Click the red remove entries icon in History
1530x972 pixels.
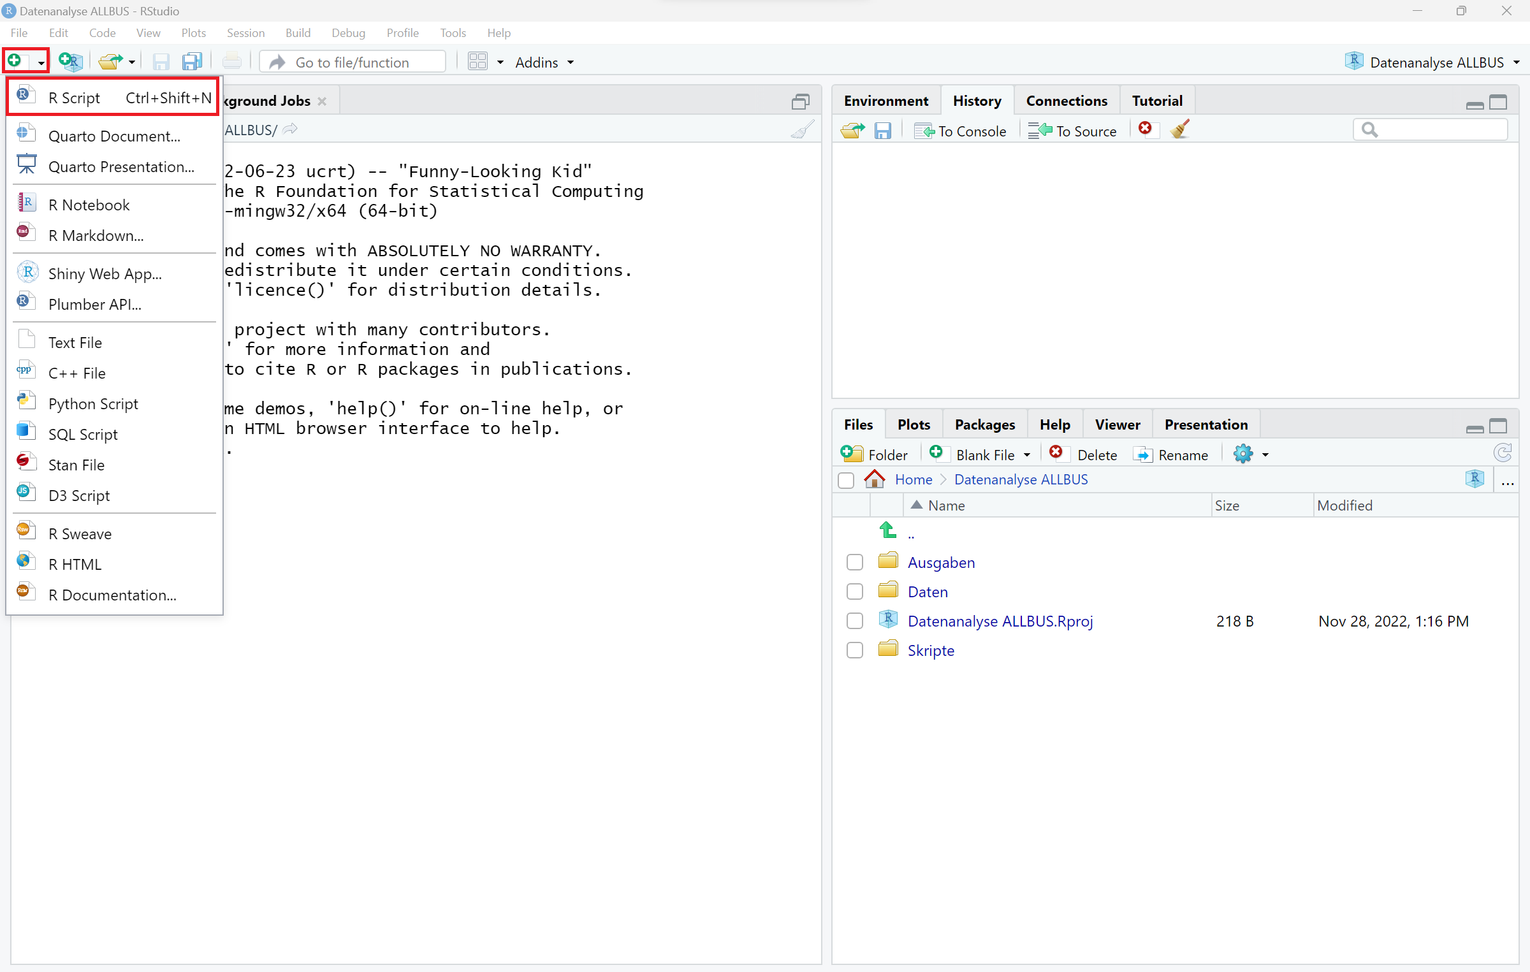(x=1146, y=129)
